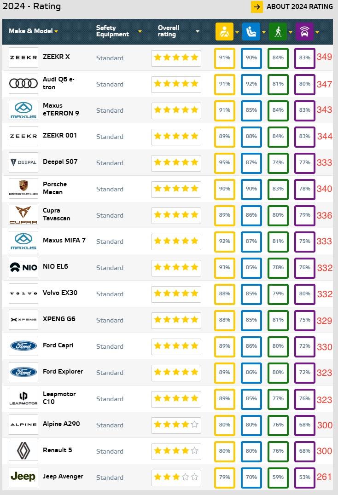Open the ABOUT 2024 RATING link
Image resolution: width=338 pixels, height=495 pixels.
299,6
